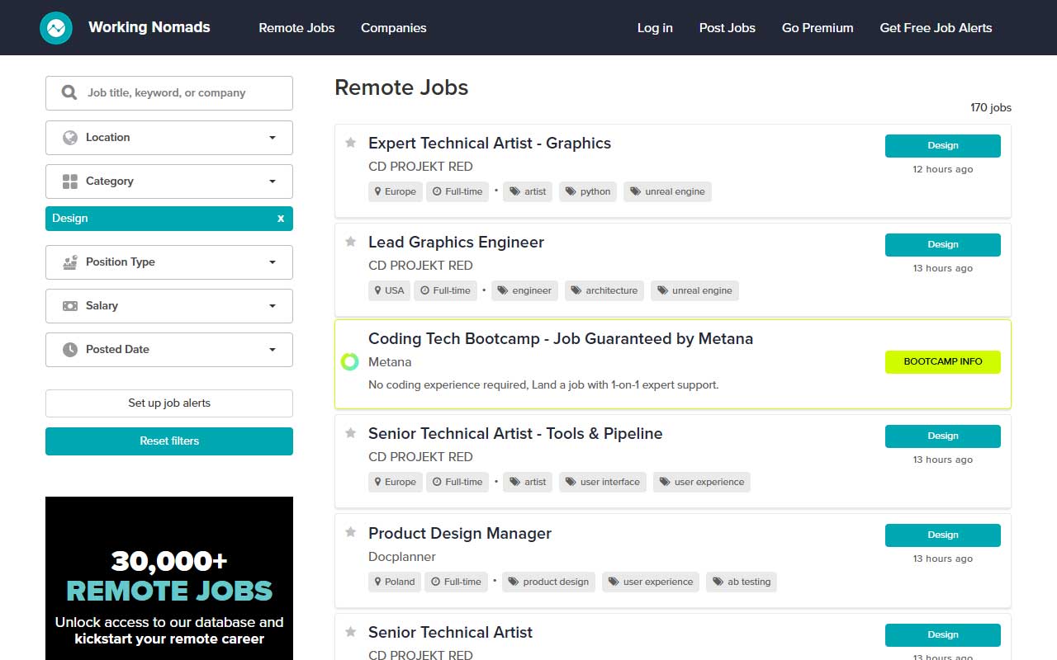Viewport: 1057px width, 660px height.
Task: Open Expert Technical Artist - Graphics job title
Action: pos(490,143)
